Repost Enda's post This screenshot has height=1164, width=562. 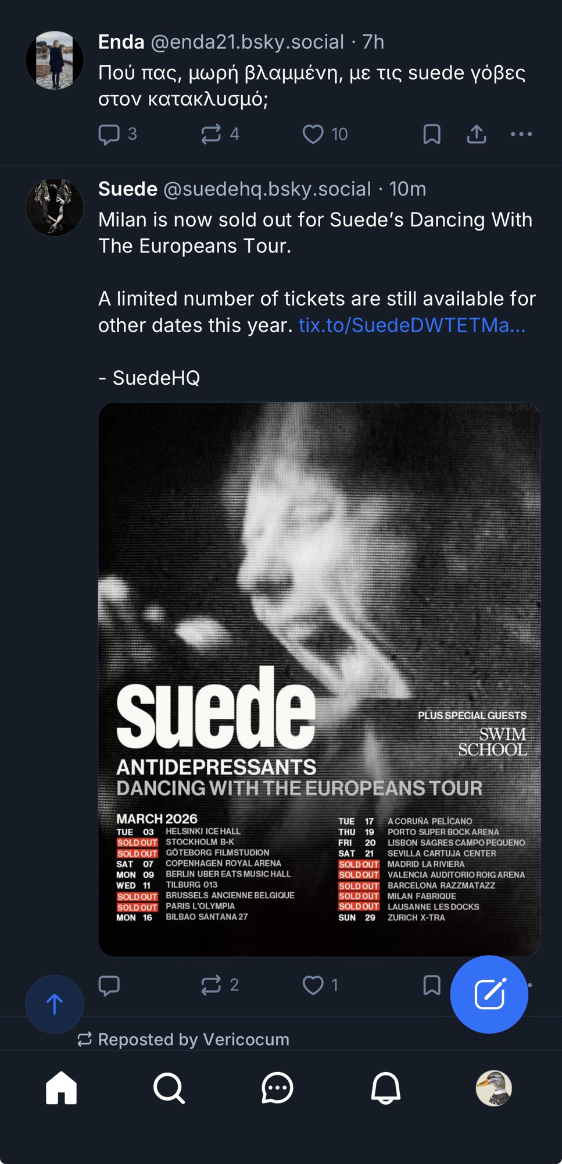[211, 134]
